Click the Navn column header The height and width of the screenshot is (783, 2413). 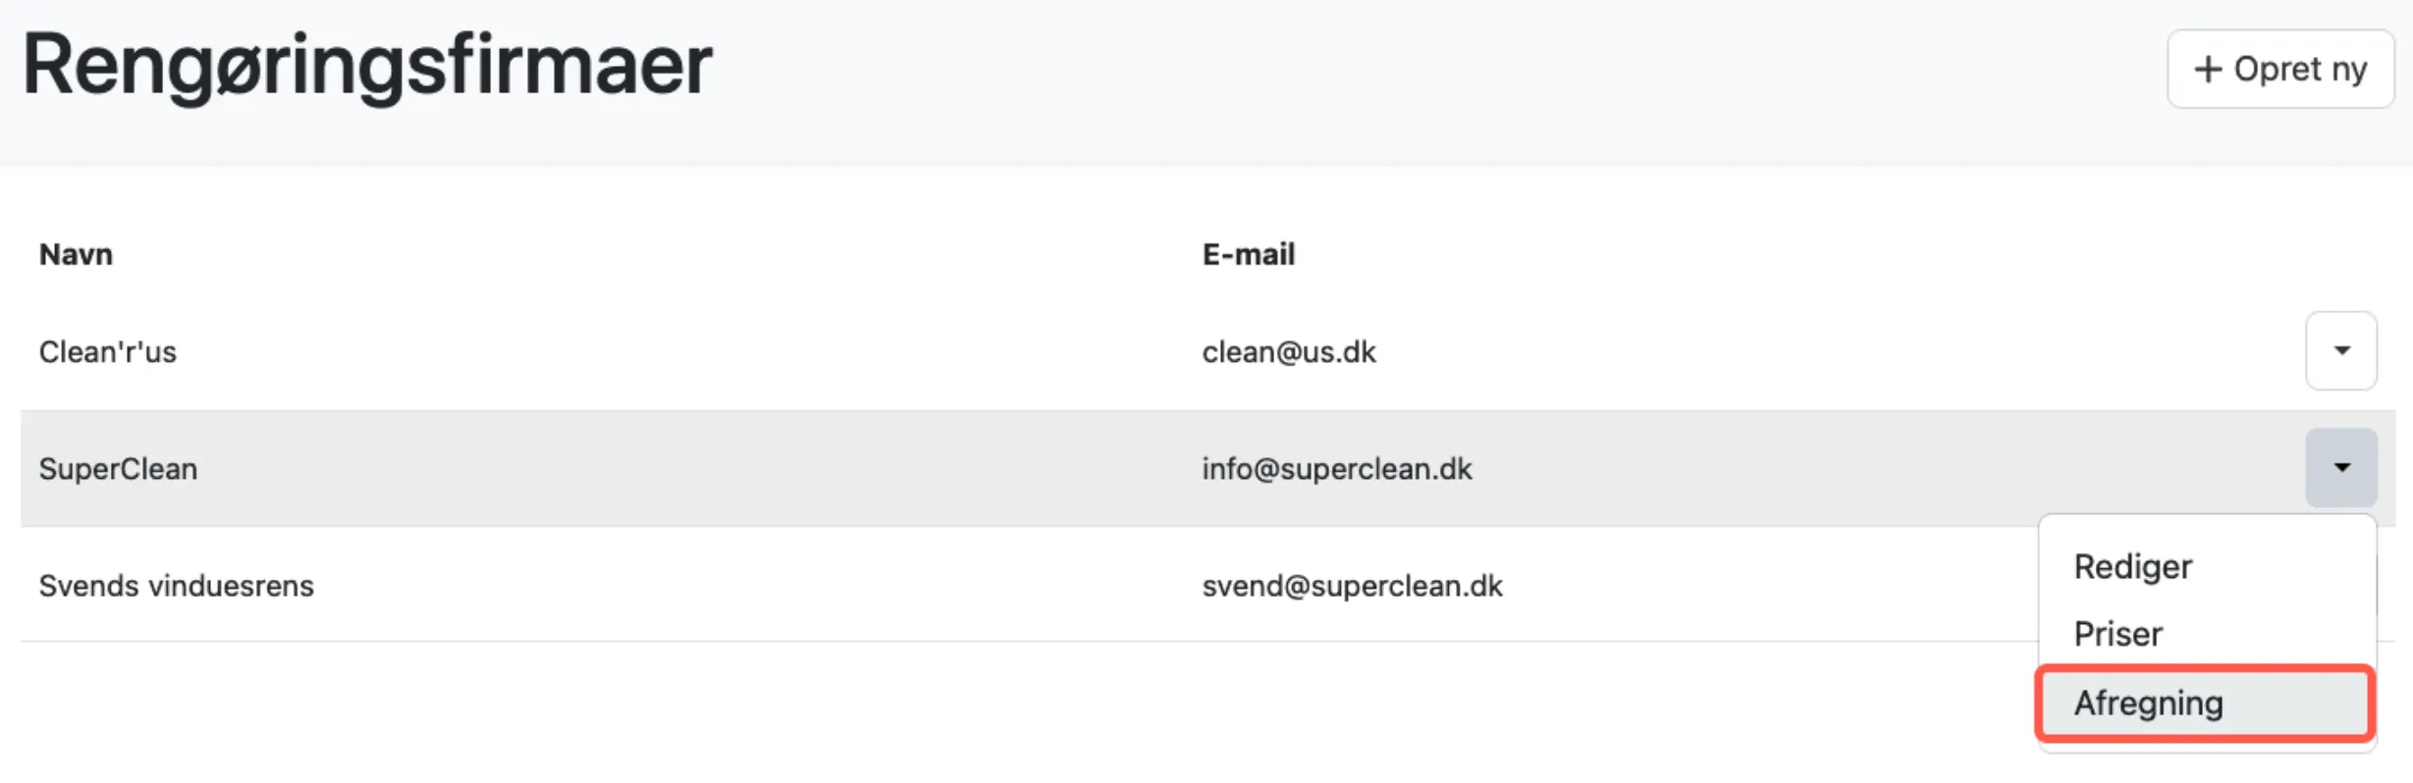point(76,255)
